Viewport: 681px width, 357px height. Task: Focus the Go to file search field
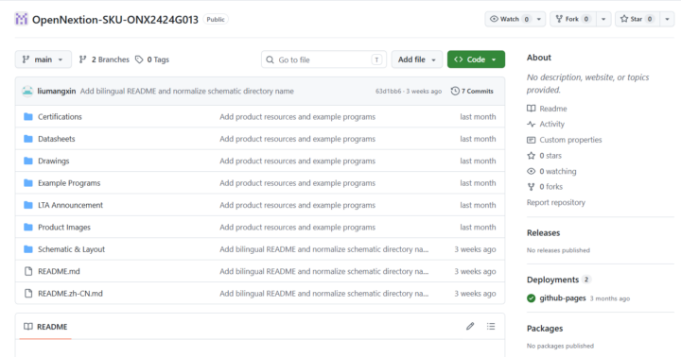[x=323, y=59]
